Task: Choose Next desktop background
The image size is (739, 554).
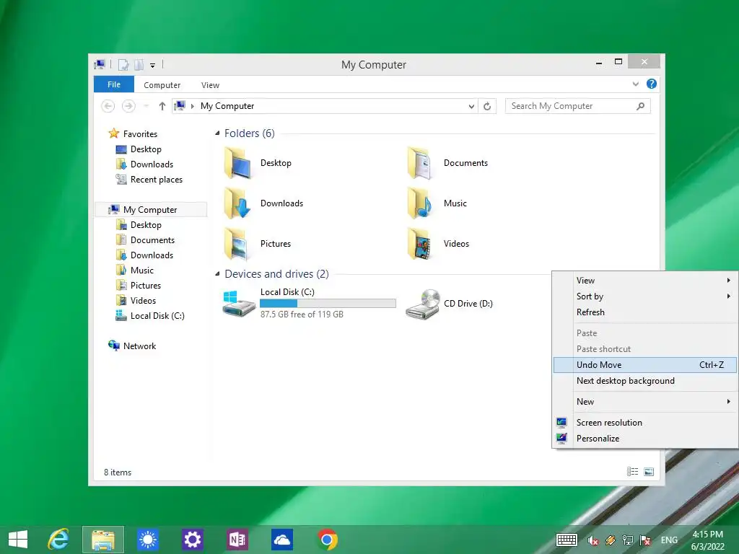Action: [x=645, y=381]
